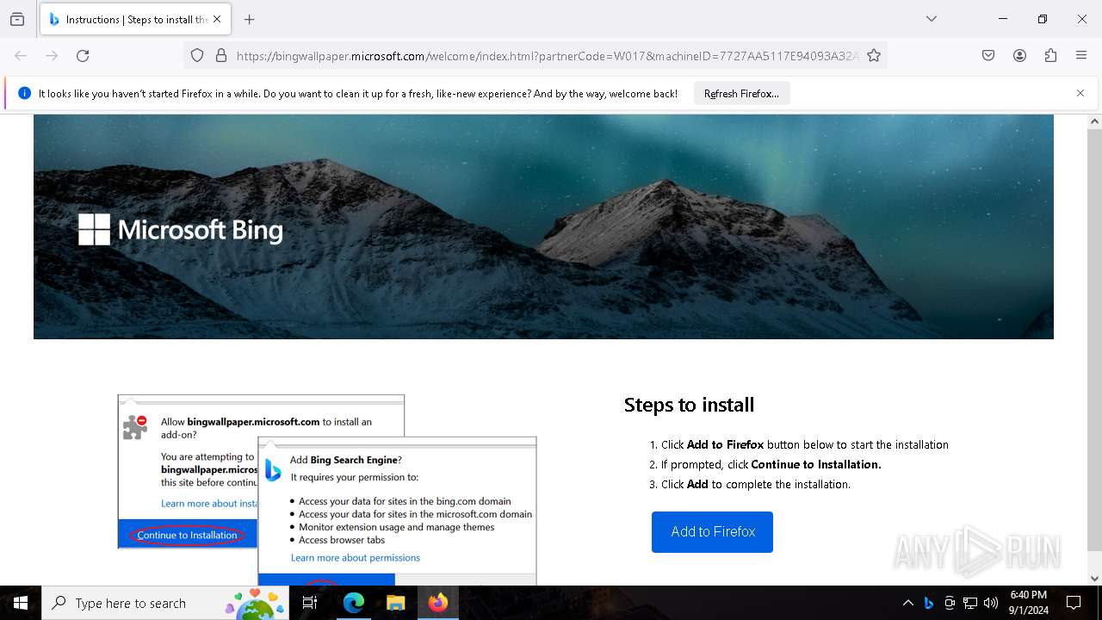The image size is (1102, 620).
Task: Open the Windows Start menu
Action: [x=21, y=603]
